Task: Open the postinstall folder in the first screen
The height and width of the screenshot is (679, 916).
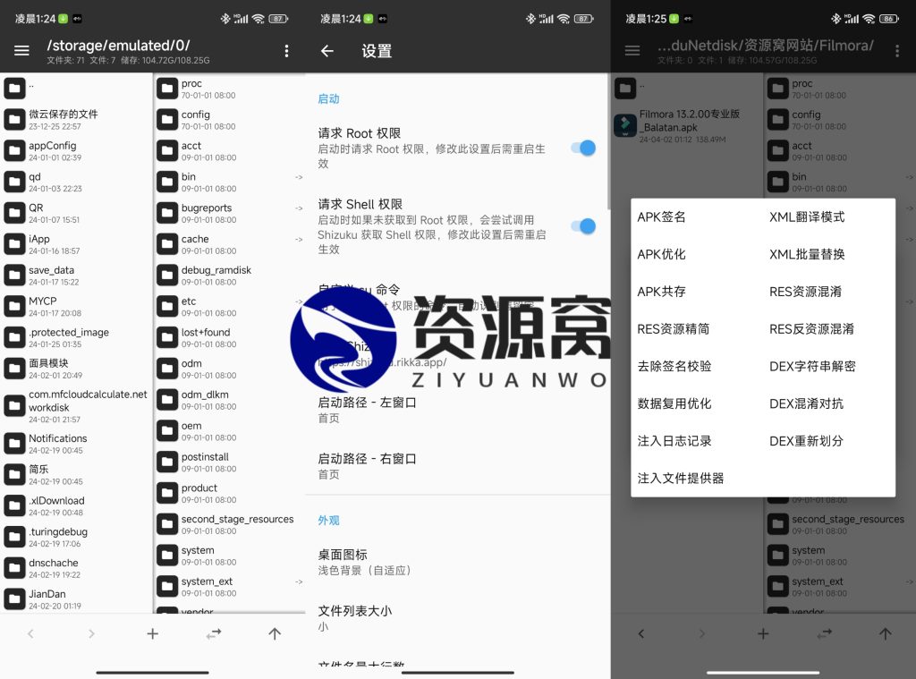Action: point(230,462)
